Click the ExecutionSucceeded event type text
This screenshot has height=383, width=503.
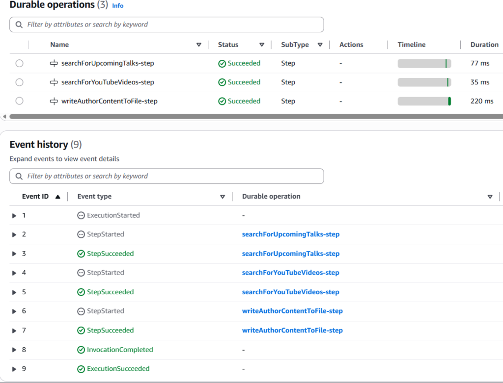pos(118,369)
